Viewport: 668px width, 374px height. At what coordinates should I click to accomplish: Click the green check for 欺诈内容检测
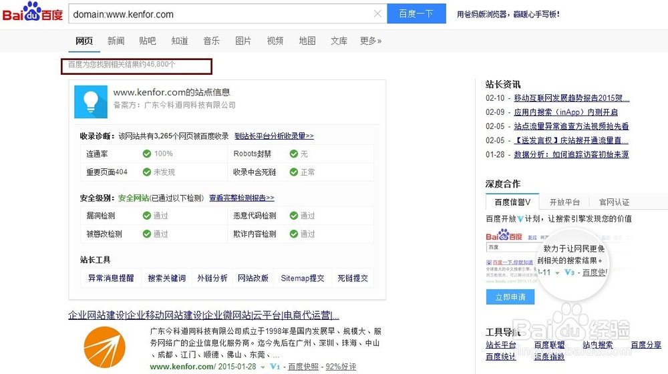[293, 234]
